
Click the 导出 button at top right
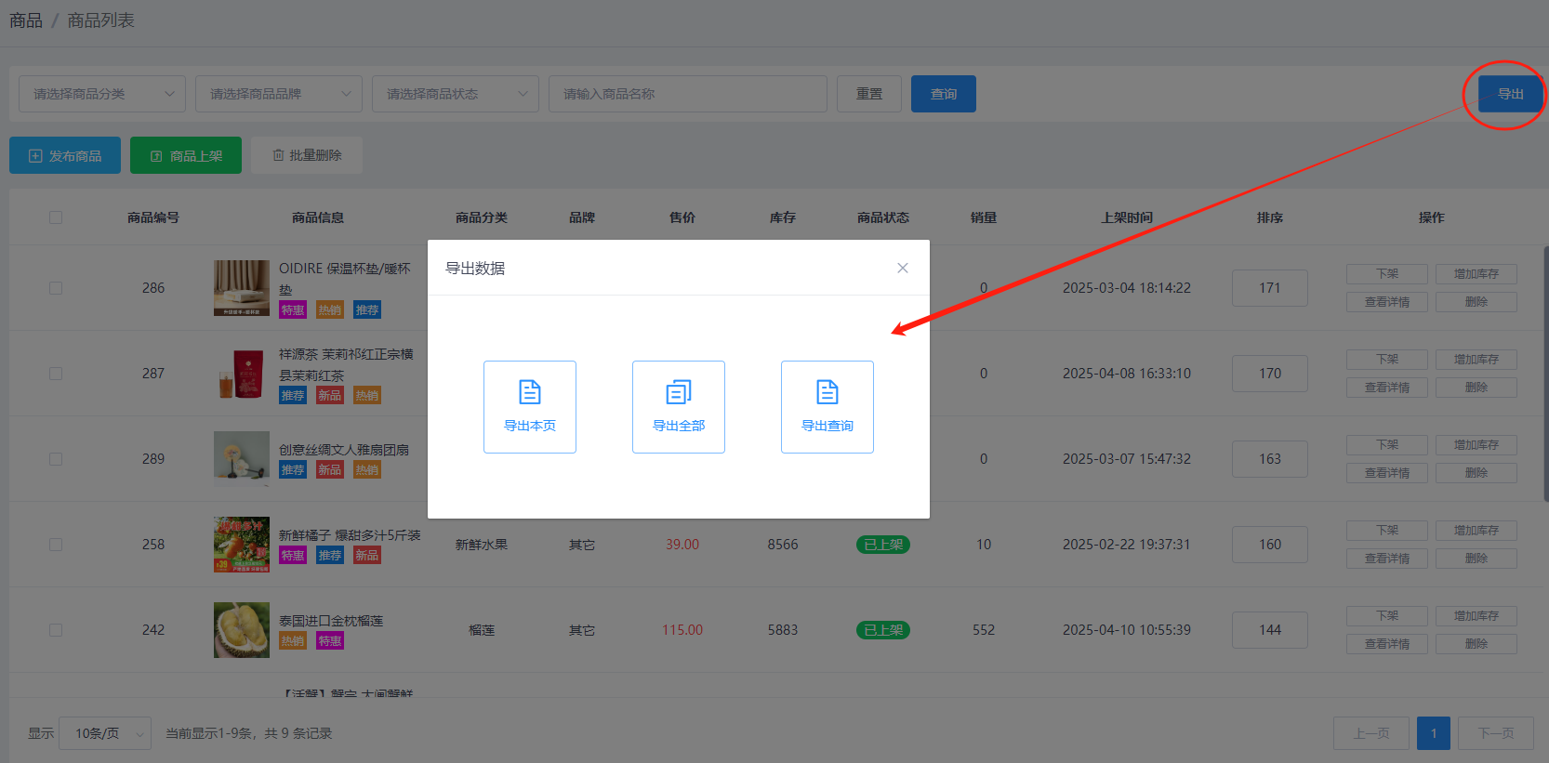click(1510, 94)
